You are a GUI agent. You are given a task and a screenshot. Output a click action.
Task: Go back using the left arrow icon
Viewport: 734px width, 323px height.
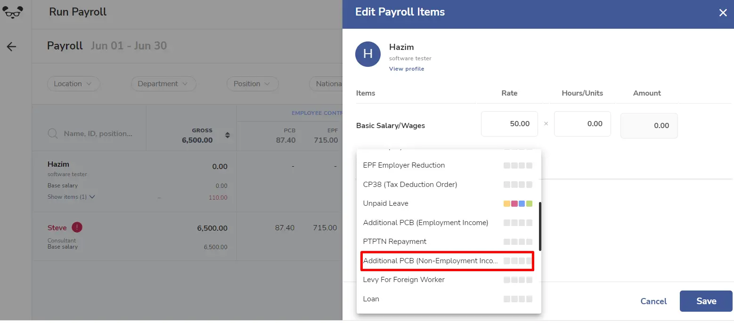[x=11, y=47]
